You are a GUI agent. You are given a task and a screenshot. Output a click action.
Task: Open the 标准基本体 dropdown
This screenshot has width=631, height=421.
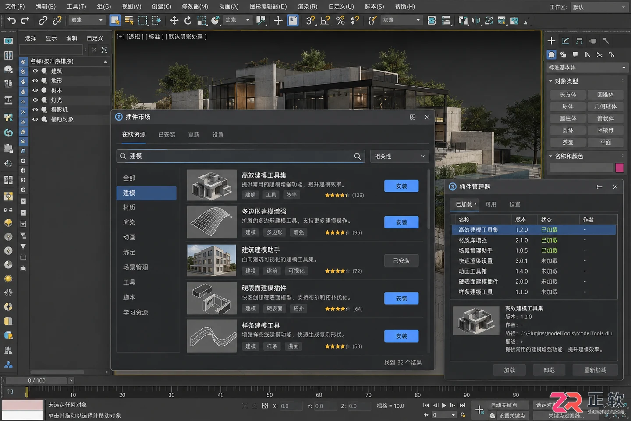coord(587,68)
